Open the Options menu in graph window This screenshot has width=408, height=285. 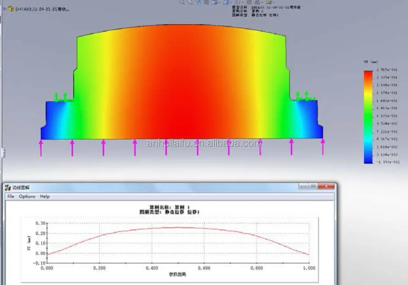[27, 197]
